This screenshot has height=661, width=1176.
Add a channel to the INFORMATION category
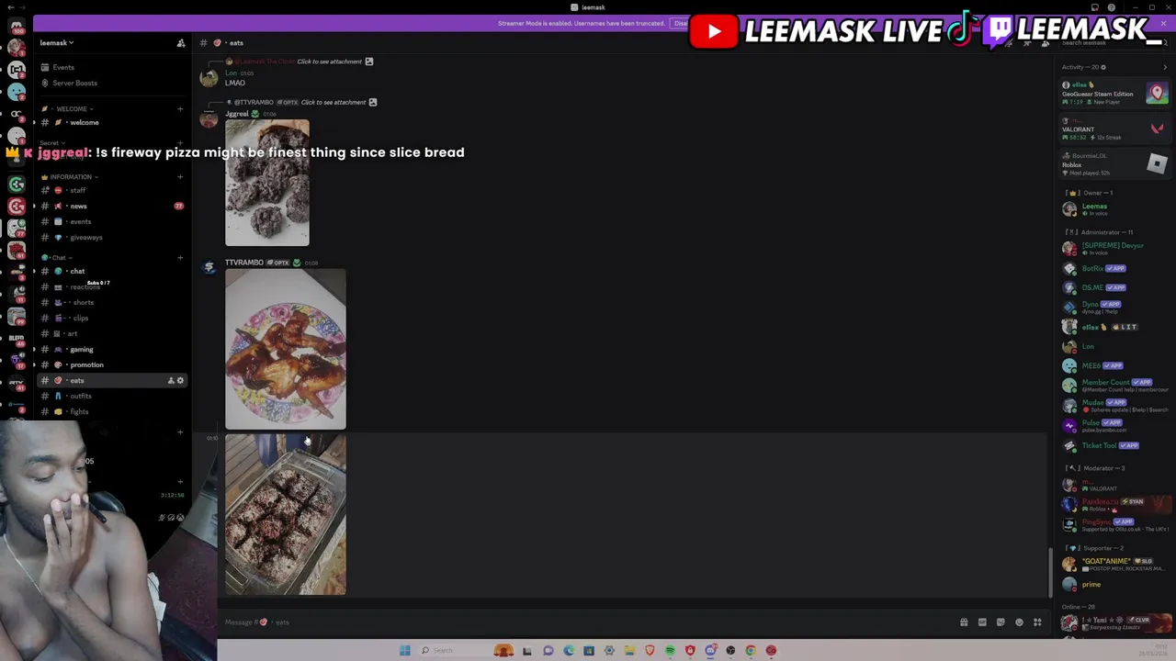pos(180,177)
